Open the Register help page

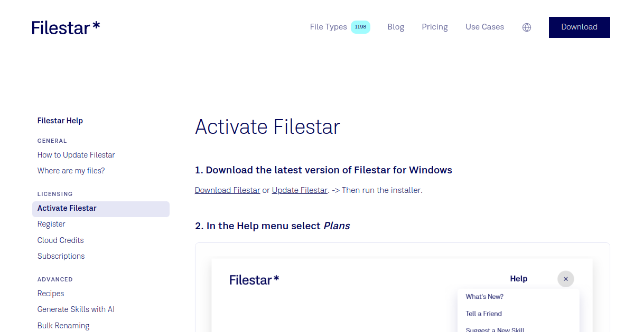(x=51, y=224)
